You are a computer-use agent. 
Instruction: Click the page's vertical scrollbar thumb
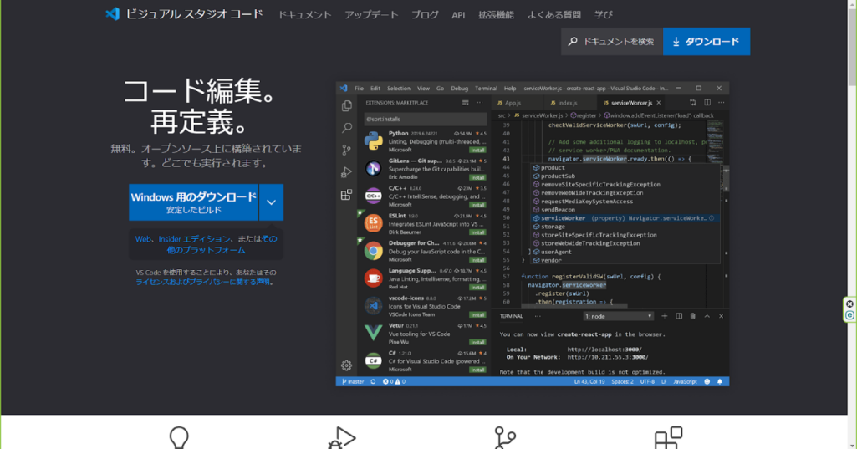tap(852, 47)
